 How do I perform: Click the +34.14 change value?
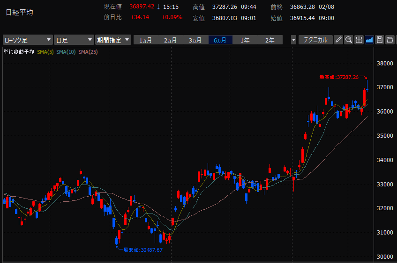[140, 17]
